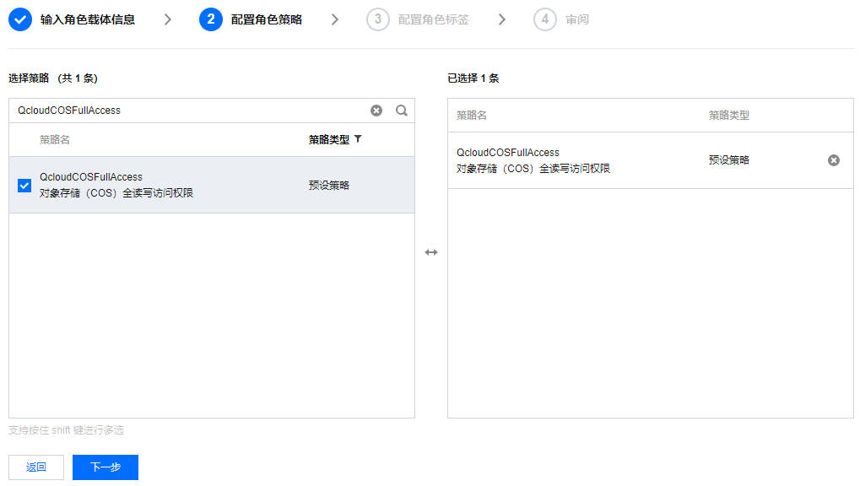Click step 4 circle icon
This screenshot has height=486, width=860.
point(545,19)
